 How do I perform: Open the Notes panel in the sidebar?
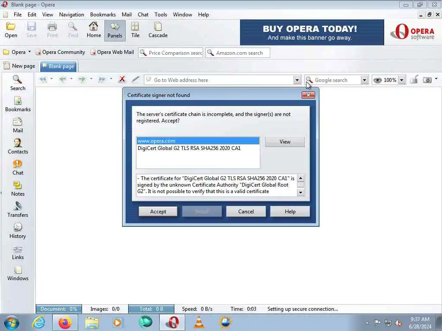[x=18, y=189]
